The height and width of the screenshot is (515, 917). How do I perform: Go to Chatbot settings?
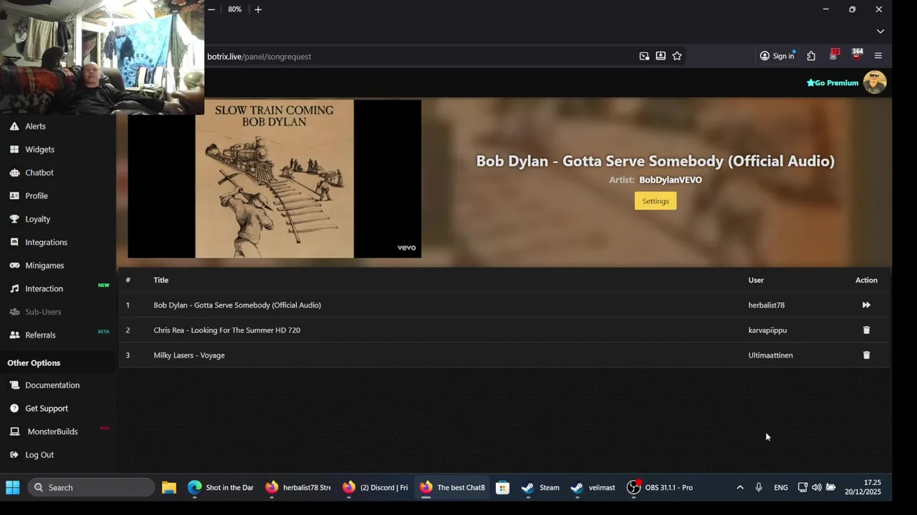(x=39, y=172)
